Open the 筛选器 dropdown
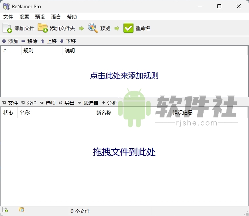The height and width of the screenshot is (216, 249). (91, 103)
